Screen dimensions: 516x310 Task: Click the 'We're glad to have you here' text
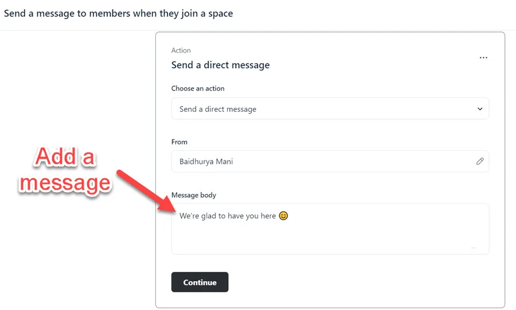pos(228,216)
